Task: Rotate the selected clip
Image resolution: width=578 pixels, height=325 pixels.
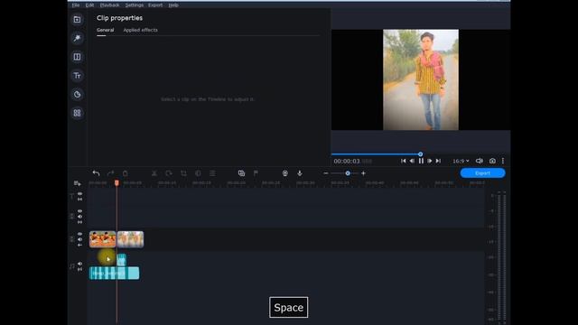Action: point(169,173)
